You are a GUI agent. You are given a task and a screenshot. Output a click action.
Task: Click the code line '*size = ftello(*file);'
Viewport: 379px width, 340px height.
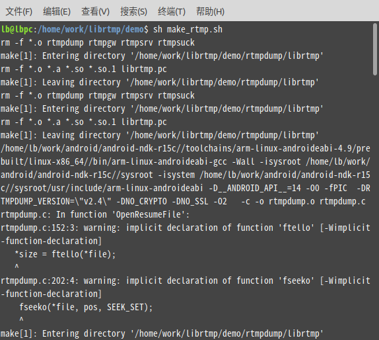point(65,254)
